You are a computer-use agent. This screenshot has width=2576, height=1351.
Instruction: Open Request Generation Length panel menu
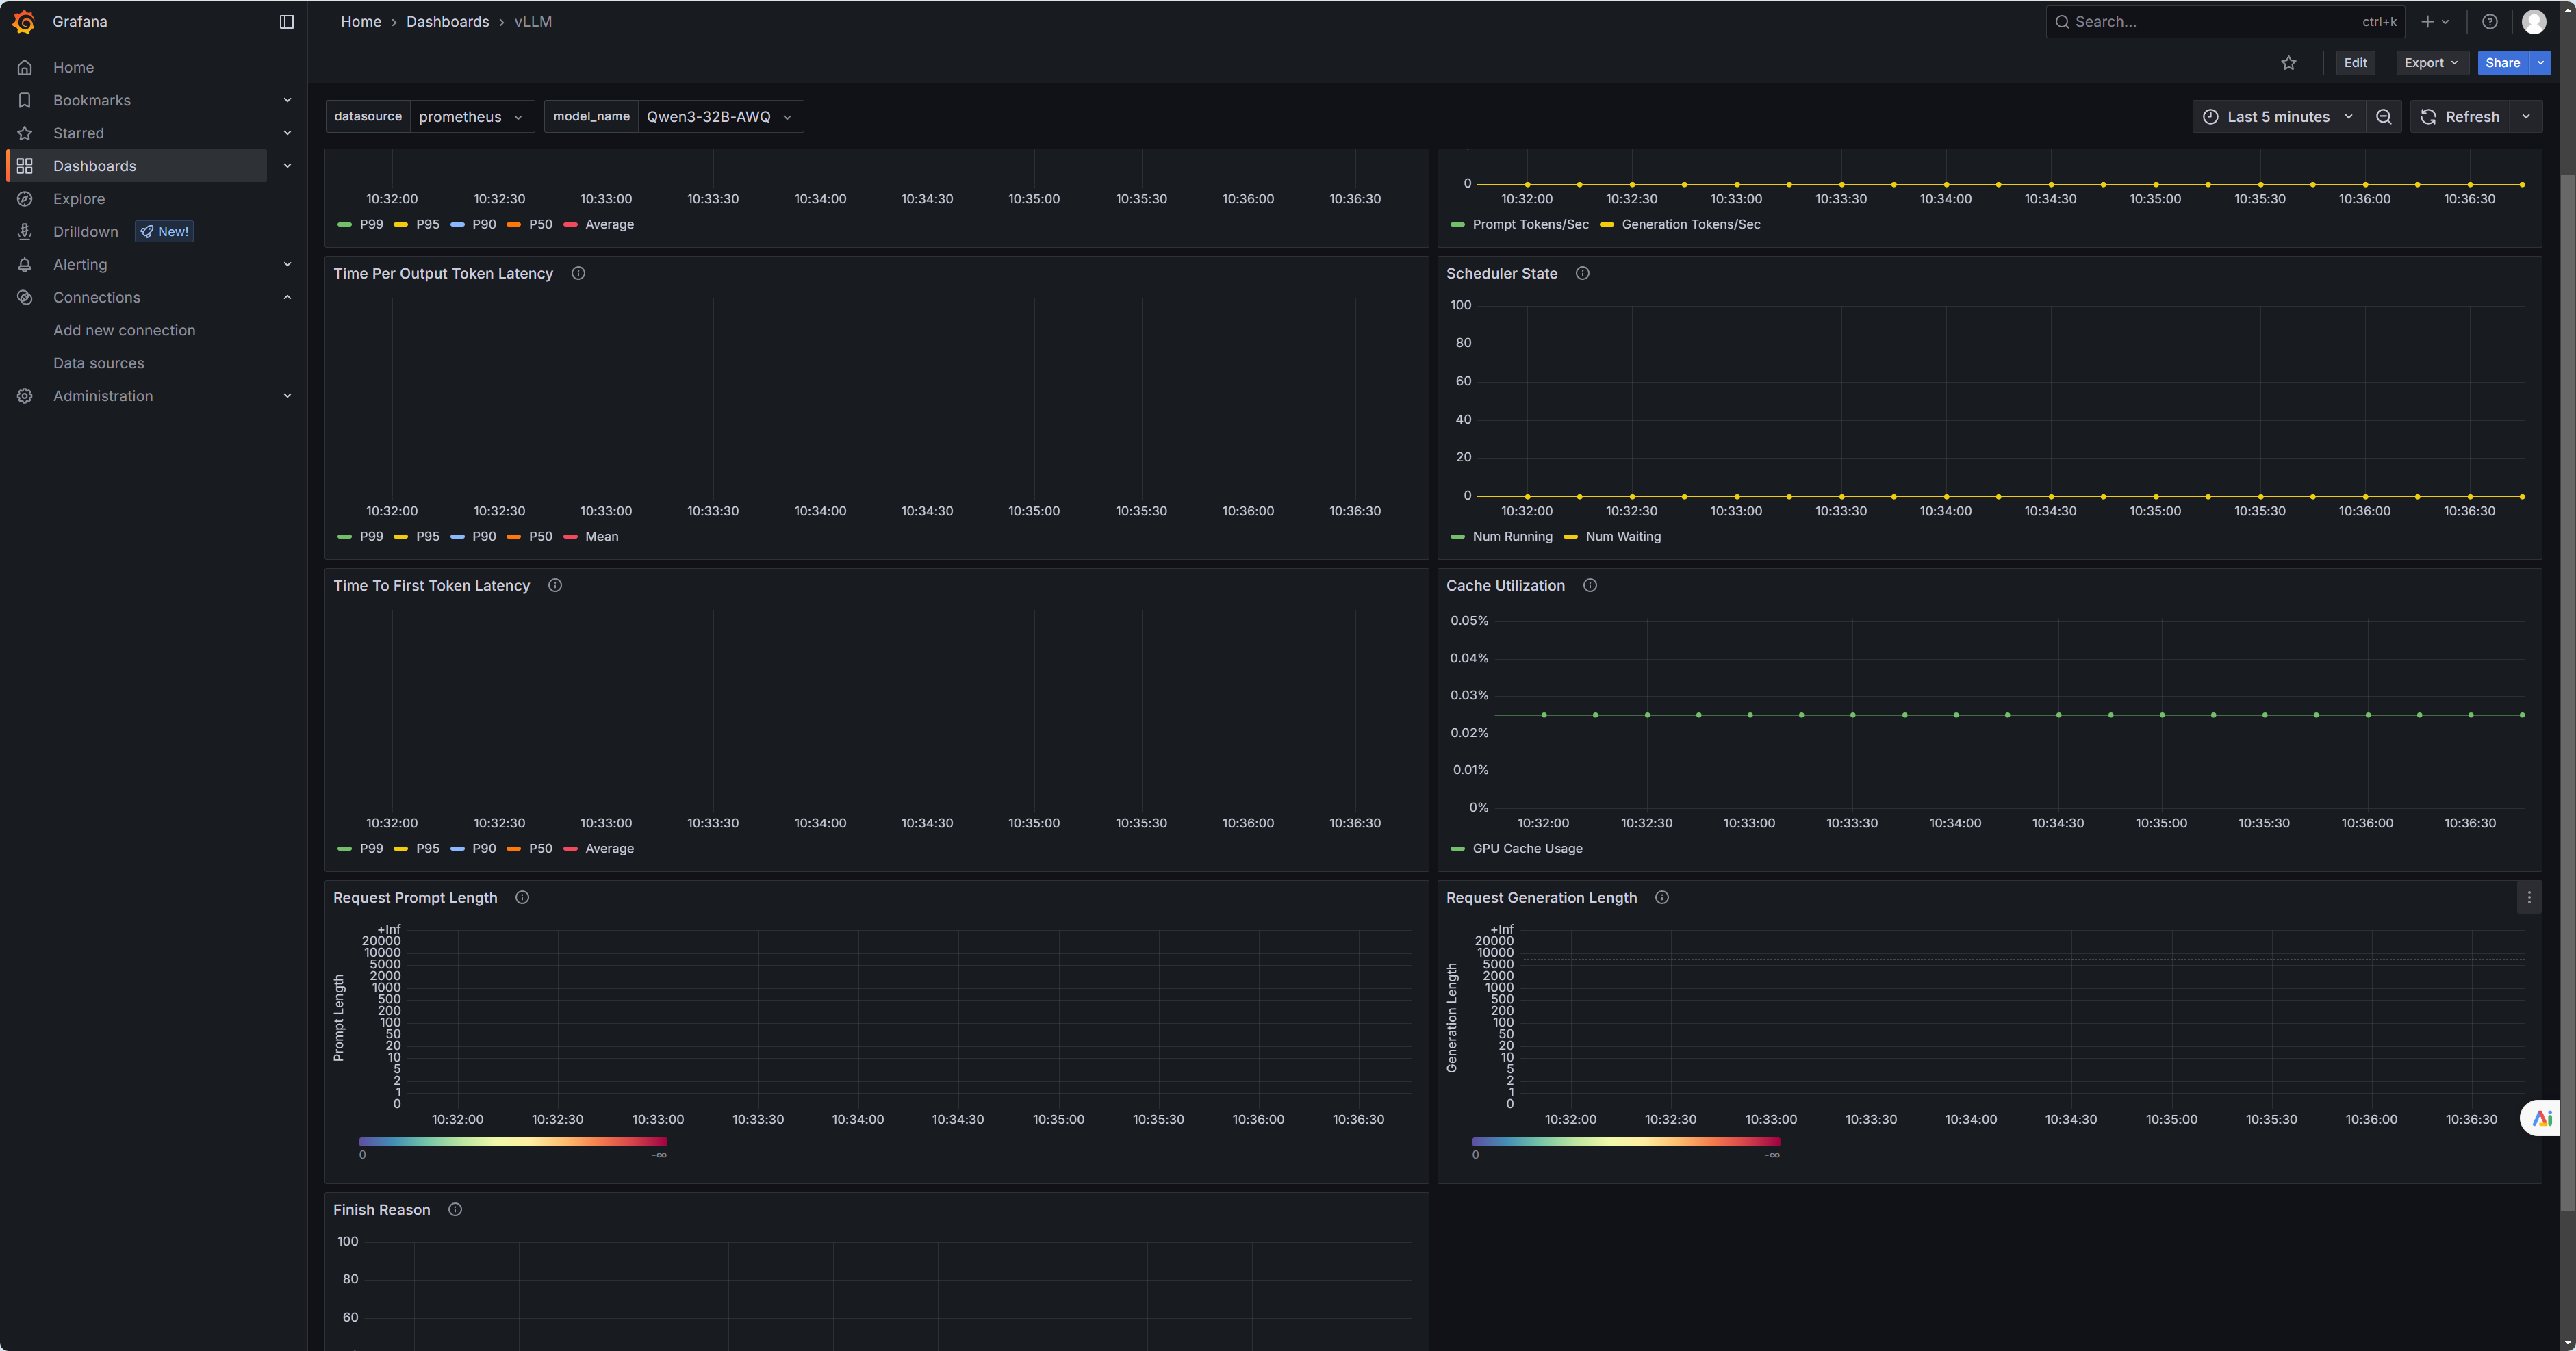[2528, 897]
